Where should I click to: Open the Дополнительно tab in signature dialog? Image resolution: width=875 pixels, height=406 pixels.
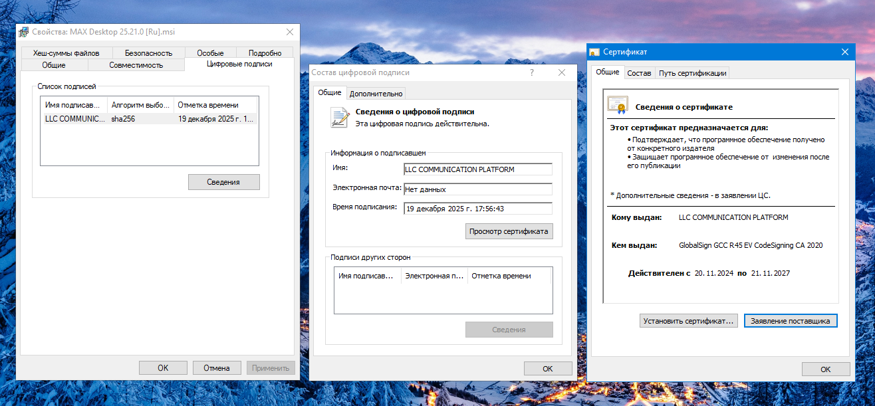point(376,94)
